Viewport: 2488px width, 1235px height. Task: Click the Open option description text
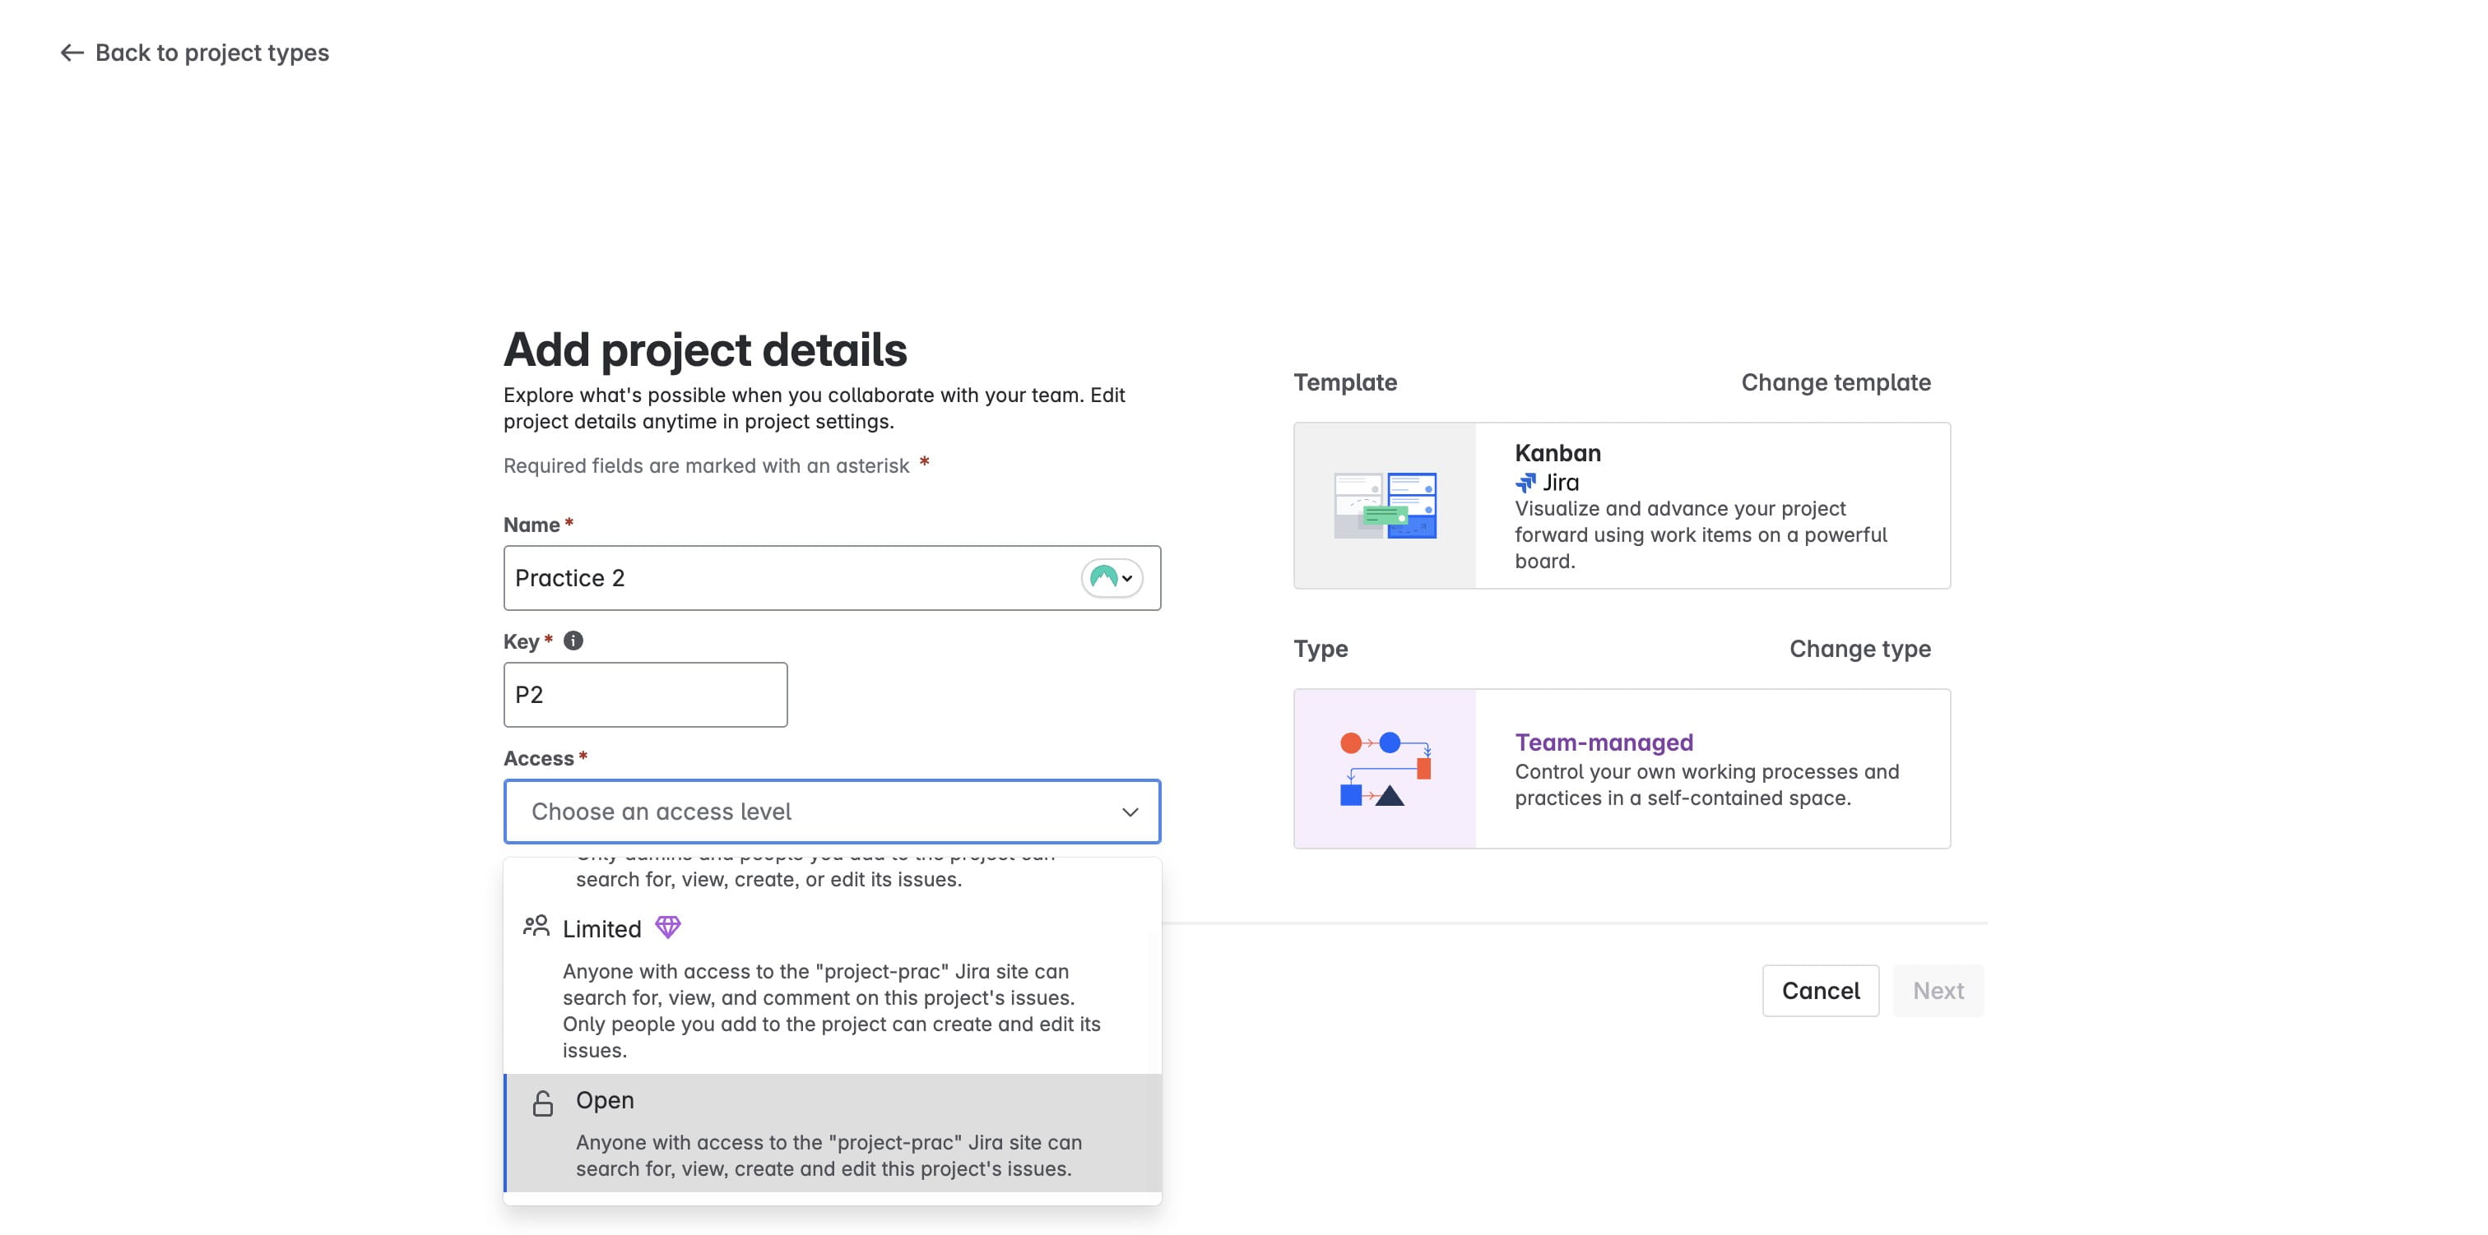829,1155
